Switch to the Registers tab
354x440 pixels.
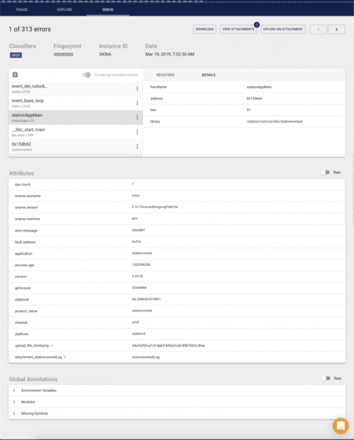click(x=166, y=75)
